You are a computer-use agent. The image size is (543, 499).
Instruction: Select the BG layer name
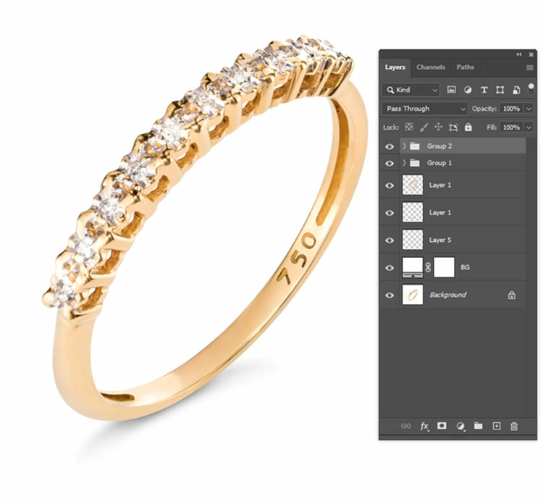[x=465, y=267]
